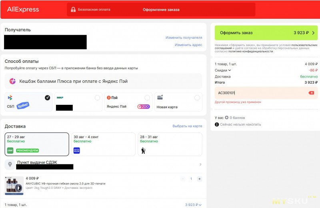Click the arrow on Оформить заказ button
The height and width of the screenshot is (208, 320).
coord(313,33)
